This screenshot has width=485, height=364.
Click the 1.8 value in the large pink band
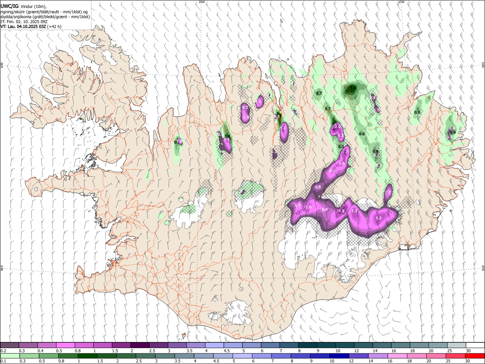click(x=341, y=211)
